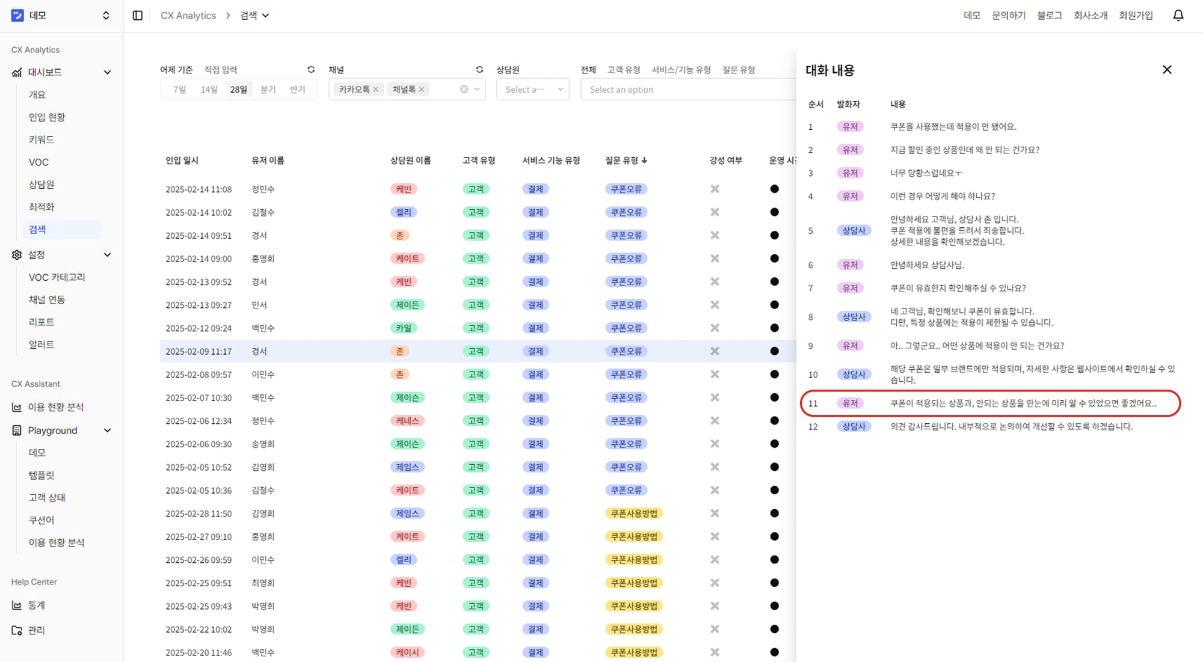The image size is (1203, 662).
Task: Remove the 카카오톡 channel filter chip
Action: (375, 89)
